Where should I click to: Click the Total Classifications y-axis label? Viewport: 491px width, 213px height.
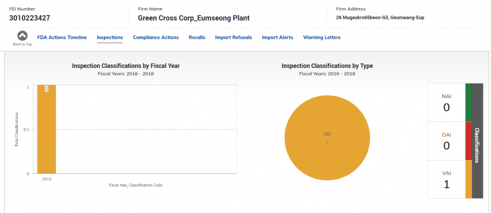pyautogui.click(x=17, y=130)
